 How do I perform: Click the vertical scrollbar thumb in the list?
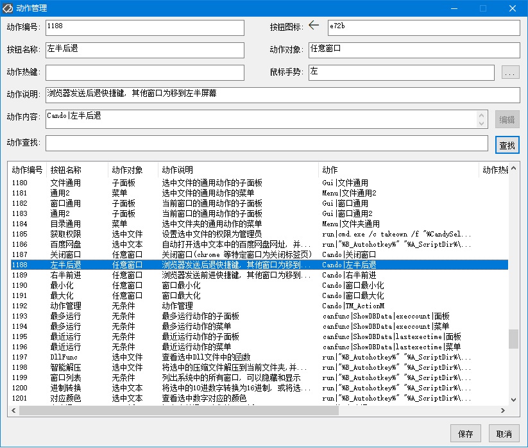(x=513, y=339)
